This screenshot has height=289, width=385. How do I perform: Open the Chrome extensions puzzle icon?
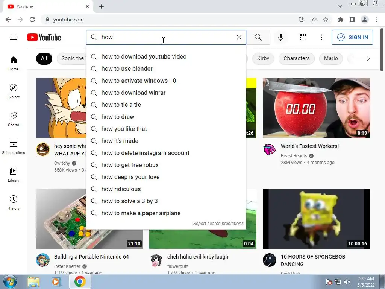coord(340,20)
